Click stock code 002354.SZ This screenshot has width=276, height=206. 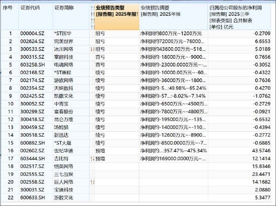pos(32,88)
